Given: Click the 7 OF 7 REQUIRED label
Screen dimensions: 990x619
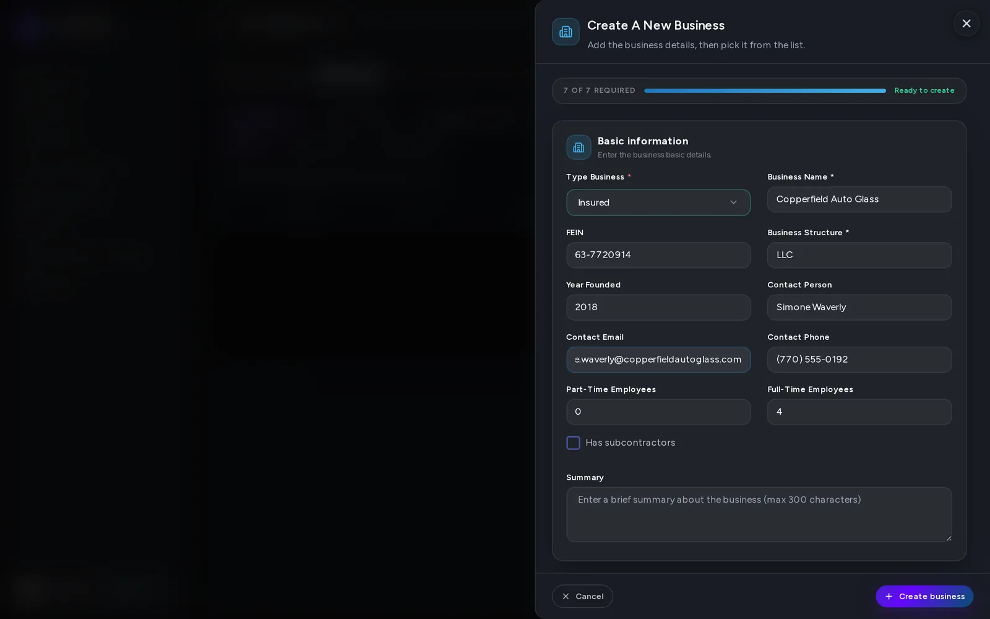Looking at the screenshot, I should [x=599, y=90].
